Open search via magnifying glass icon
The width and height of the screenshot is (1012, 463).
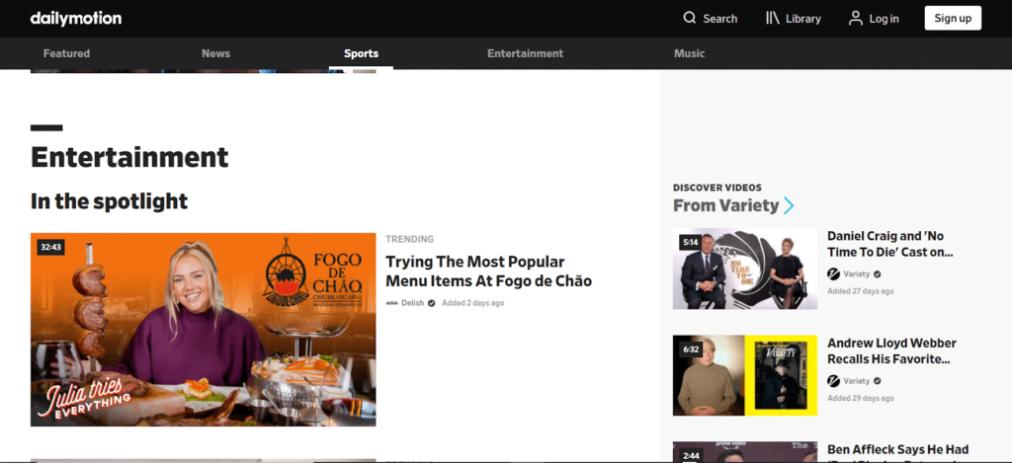690,18
